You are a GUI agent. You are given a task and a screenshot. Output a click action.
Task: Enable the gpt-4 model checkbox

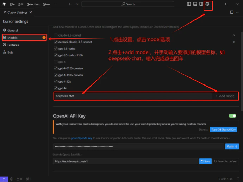[56, 62]
